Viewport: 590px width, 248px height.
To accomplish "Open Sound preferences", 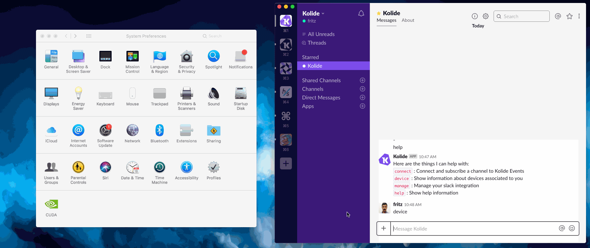I will point(214,97).
